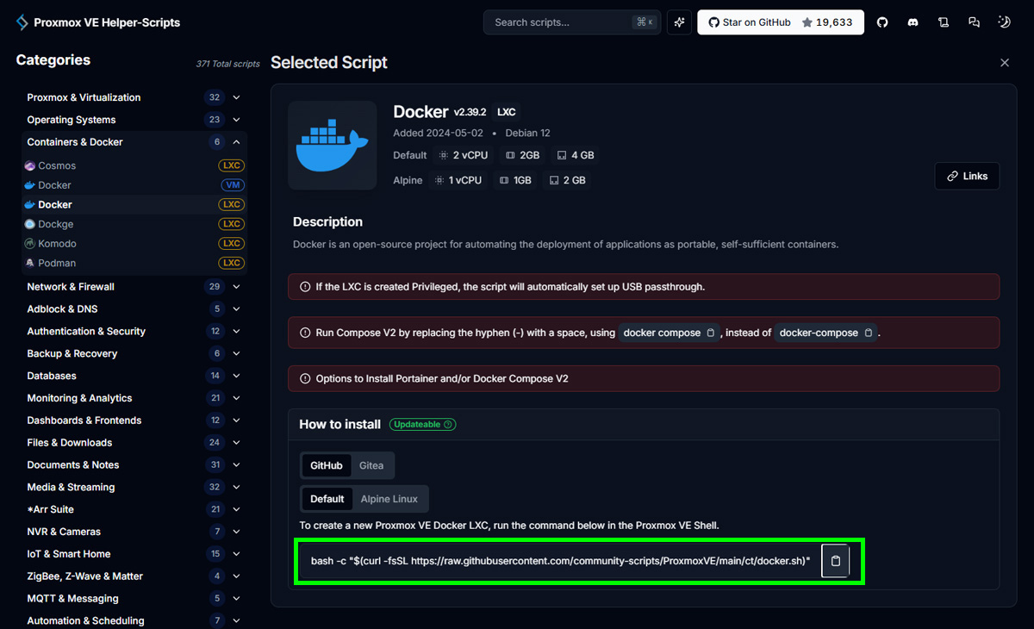Expand Documents & Notes category
1034x629 pixels.
pos(134,465)
